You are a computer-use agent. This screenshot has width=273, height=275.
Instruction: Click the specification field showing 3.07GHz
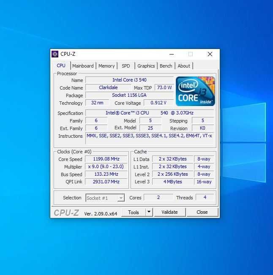tap(150, 113)
